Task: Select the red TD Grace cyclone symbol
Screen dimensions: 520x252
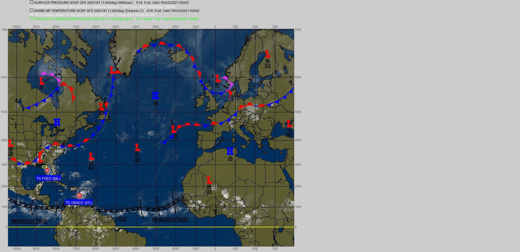Action: click(x=79, y=196)
